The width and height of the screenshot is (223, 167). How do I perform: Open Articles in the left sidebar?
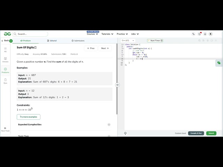6,60
